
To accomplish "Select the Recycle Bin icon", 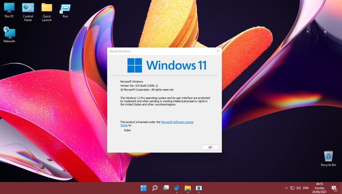I will [328, 159].
